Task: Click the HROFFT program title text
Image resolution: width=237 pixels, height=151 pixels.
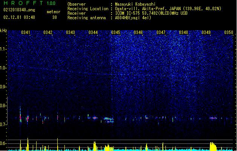Action: point(23,3)
